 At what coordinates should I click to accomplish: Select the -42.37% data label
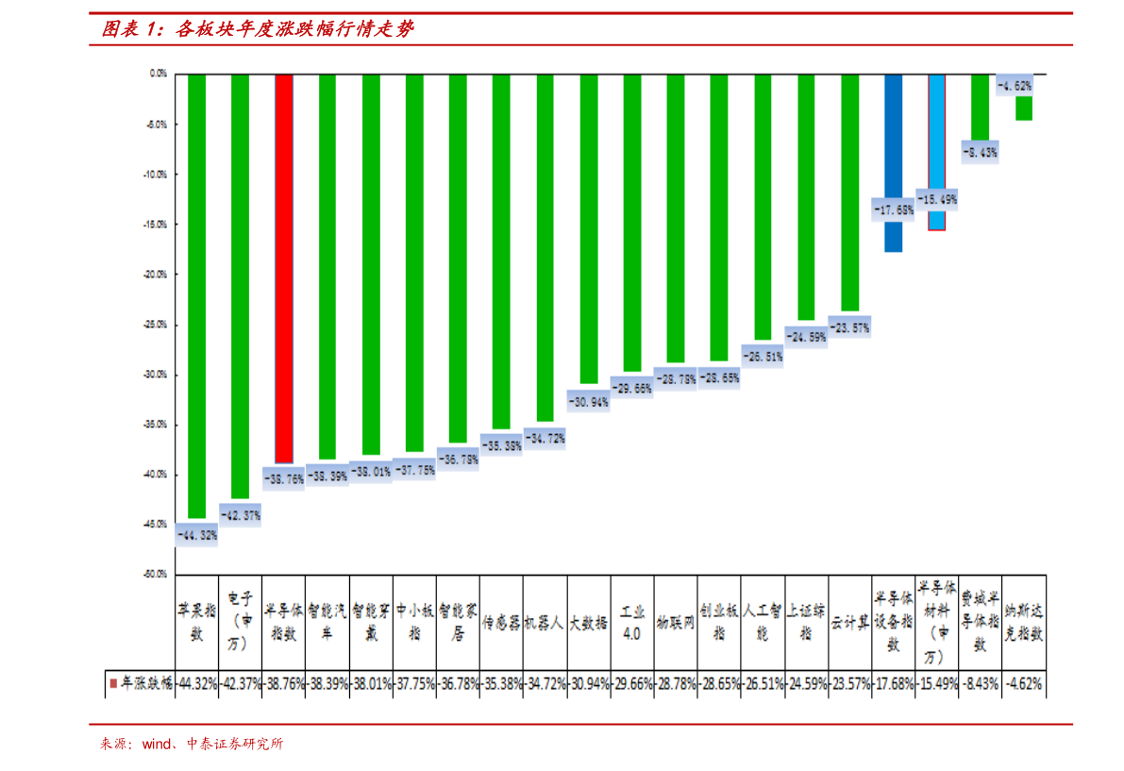pos(240,515)
